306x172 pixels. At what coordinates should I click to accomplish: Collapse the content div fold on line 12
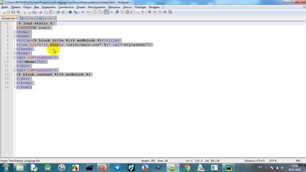(x=15, y=70)
